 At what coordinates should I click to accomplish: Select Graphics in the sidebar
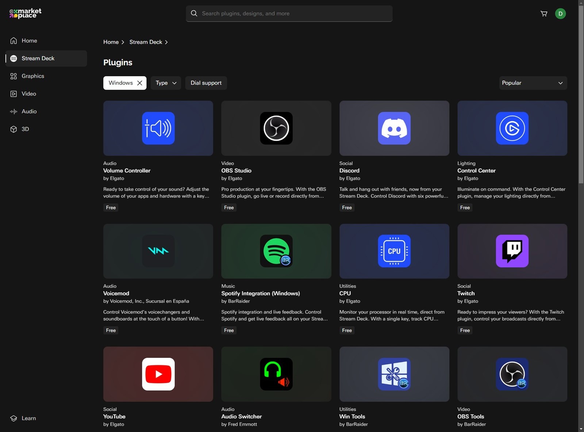46,76
